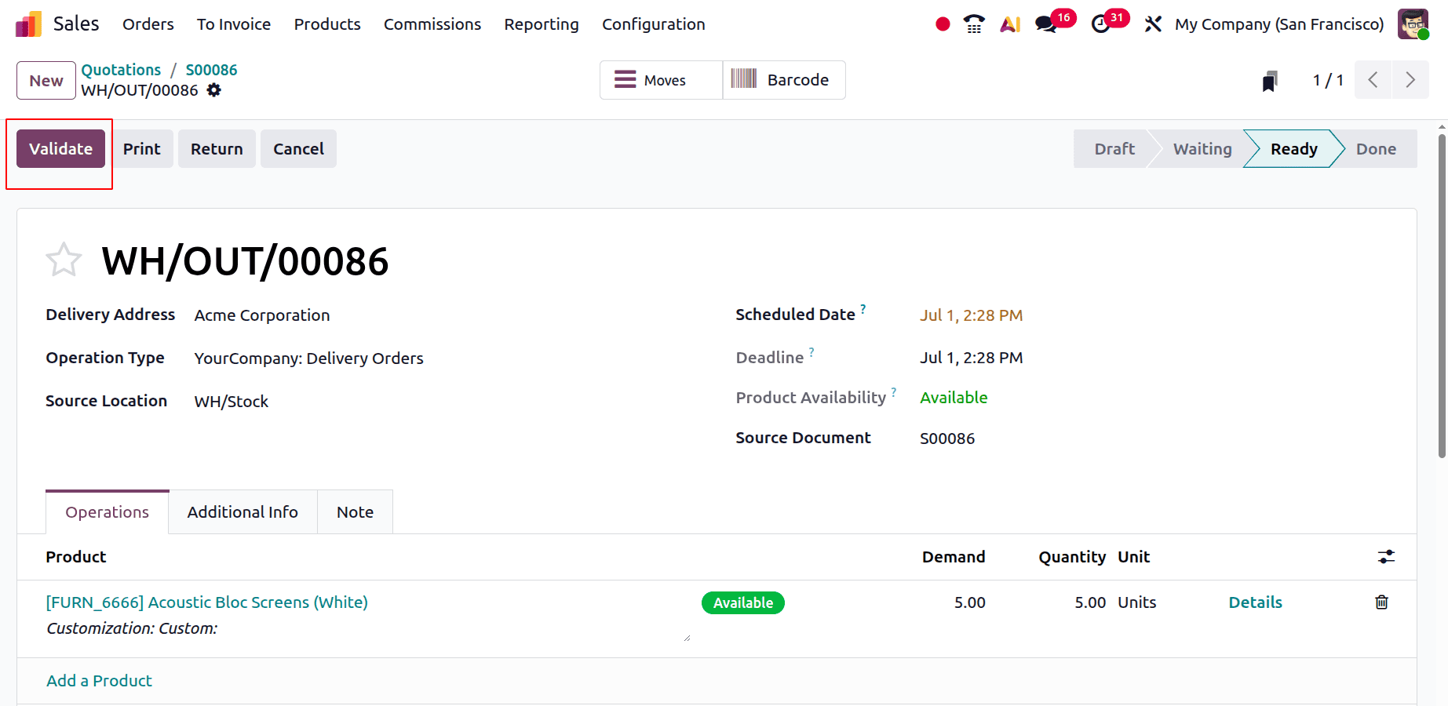Viewport: 1448px width, 706px height.
Task: Click Add a Product link
Action: 99,681
